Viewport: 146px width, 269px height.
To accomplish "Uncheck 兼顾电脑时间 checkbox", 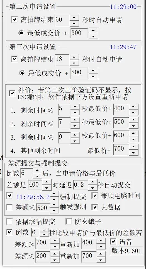I will (94, 196).
